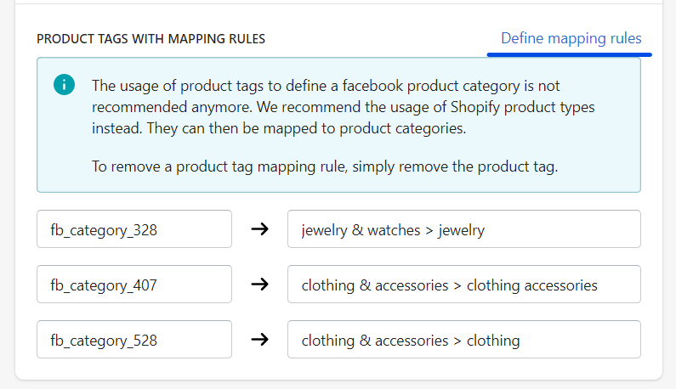
Task: Click the word 'clothing' after '>' in last row
Action: pos(493,341)
